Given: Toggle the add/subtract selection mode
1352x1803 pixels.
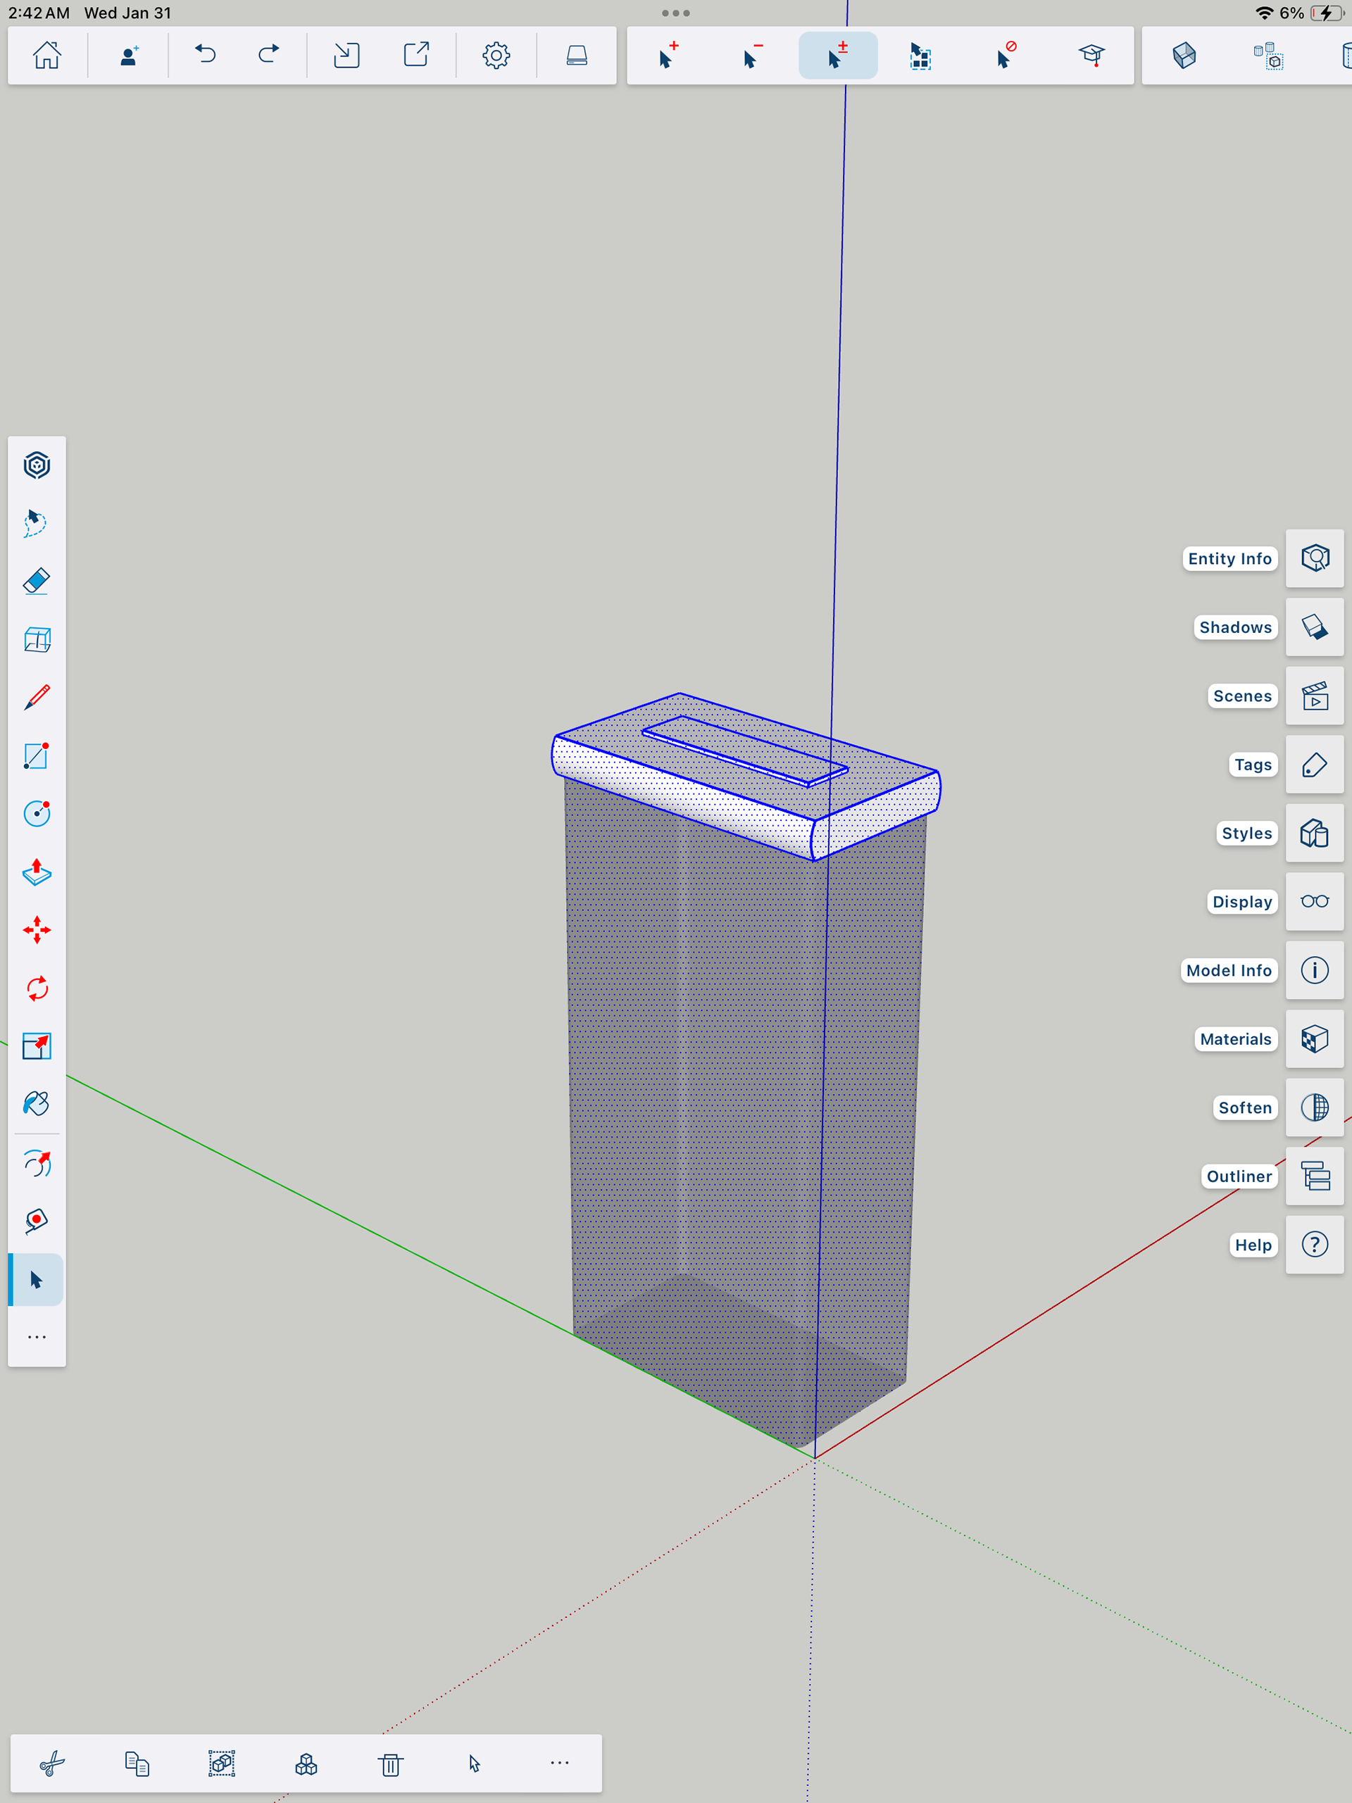Looking at the screenshot, I should (x=837, y=56).
